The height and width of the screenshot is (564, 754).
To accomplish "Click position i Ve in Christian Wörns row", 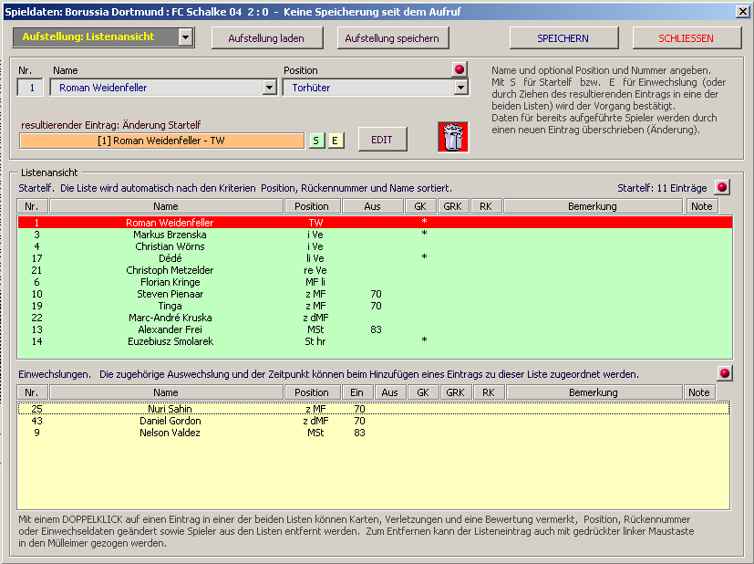I will click(x=315, y=246).
